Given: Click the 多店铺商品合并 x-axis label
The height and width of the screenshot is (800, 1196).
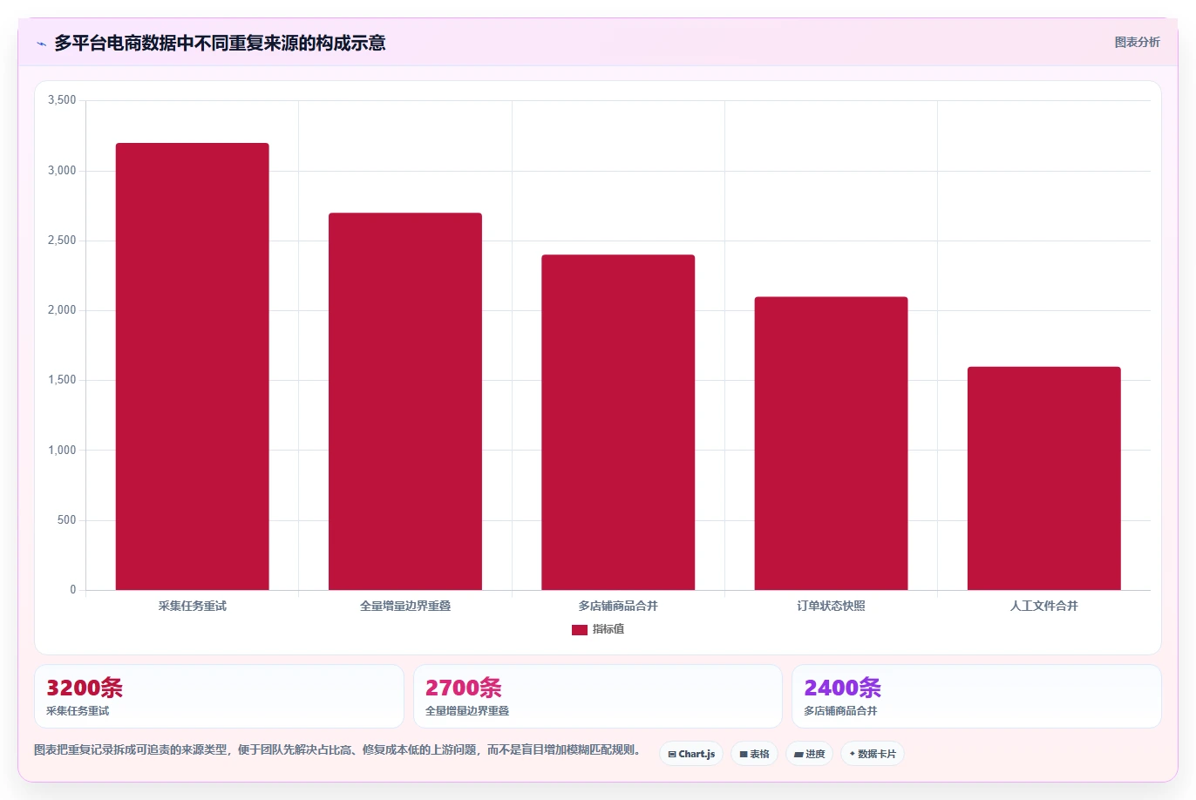Looking at the screenshot, I should 618,606.
